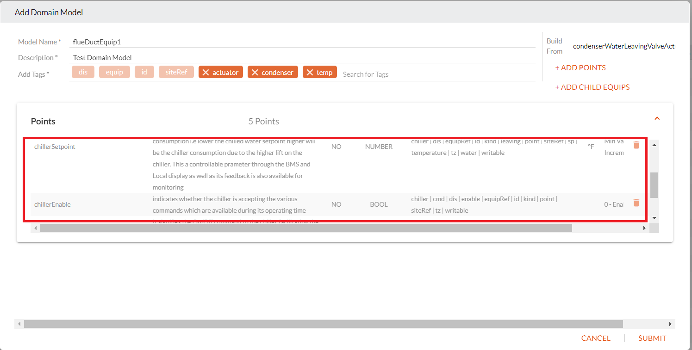Click chillerEnable tags list text

click(484, 204)
